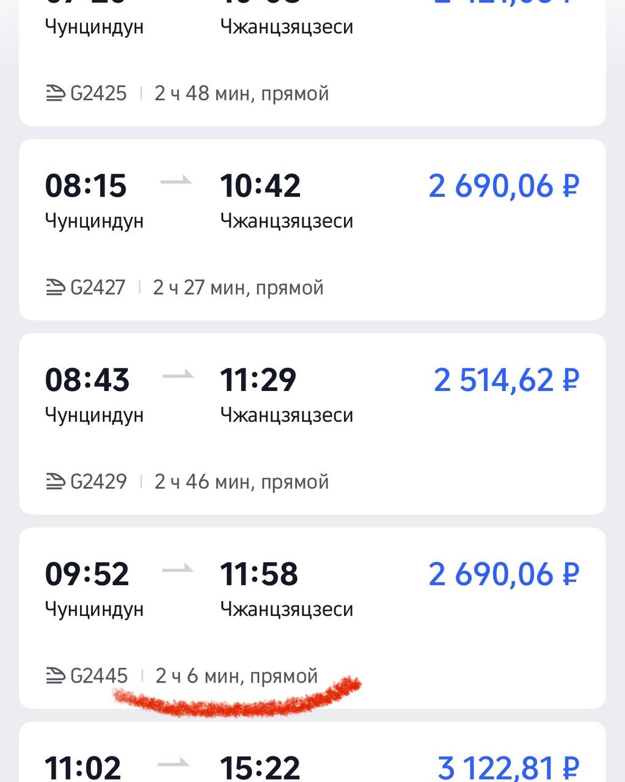Tap the 11:58 arrival time
The height and width of the screenshot is (782, 625).
259,574
